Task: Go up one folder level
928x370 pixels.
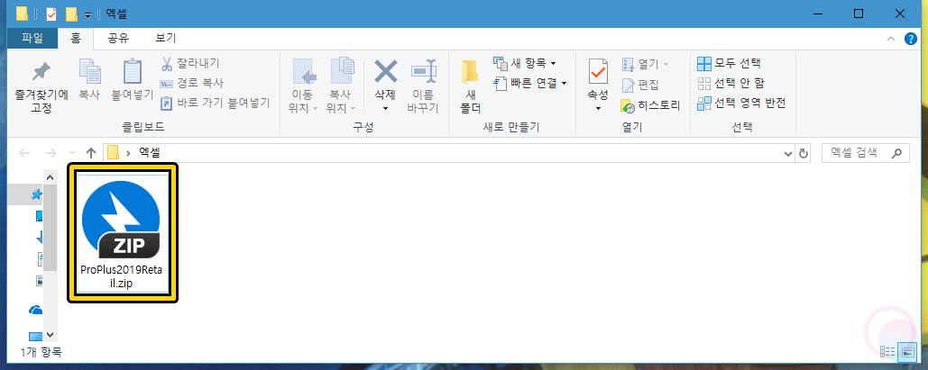Action: [90, 154]
